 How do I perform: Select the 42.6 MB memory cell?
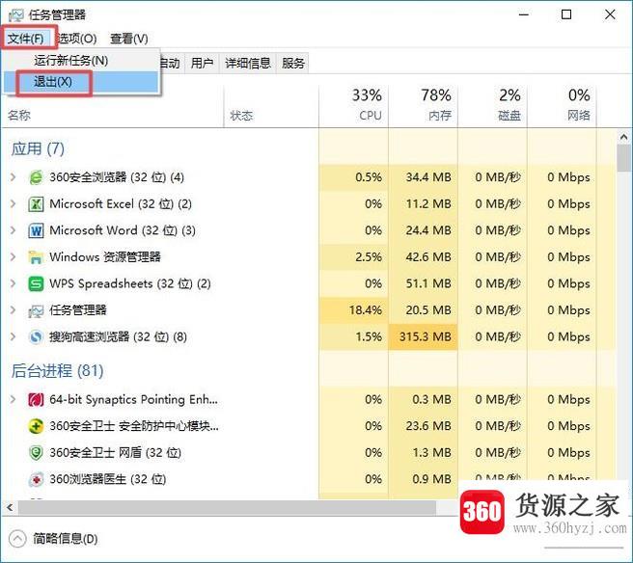tap(423, 257)
